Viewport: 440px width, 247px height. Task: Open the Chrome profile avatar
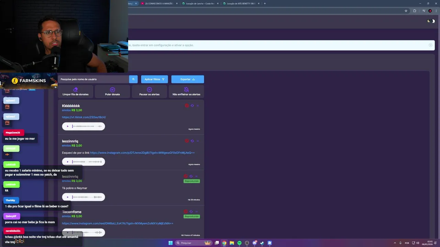point(430,11)
